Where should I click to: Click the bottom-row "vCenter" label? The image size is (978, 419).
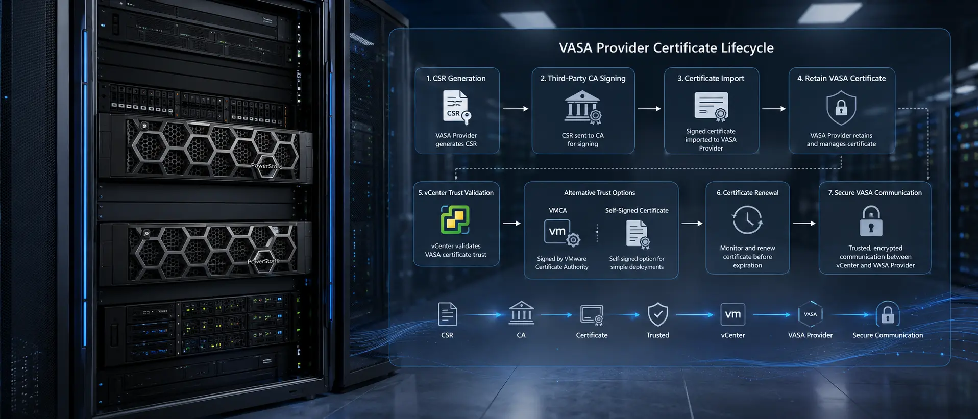[x=732, y=335]
